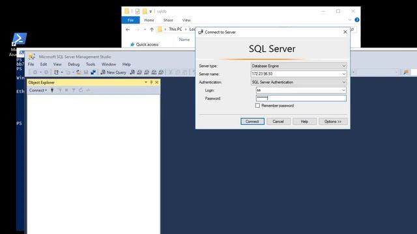
Task: Click the Options >> button
Action: pyautogui.click(x=333, y=122)
